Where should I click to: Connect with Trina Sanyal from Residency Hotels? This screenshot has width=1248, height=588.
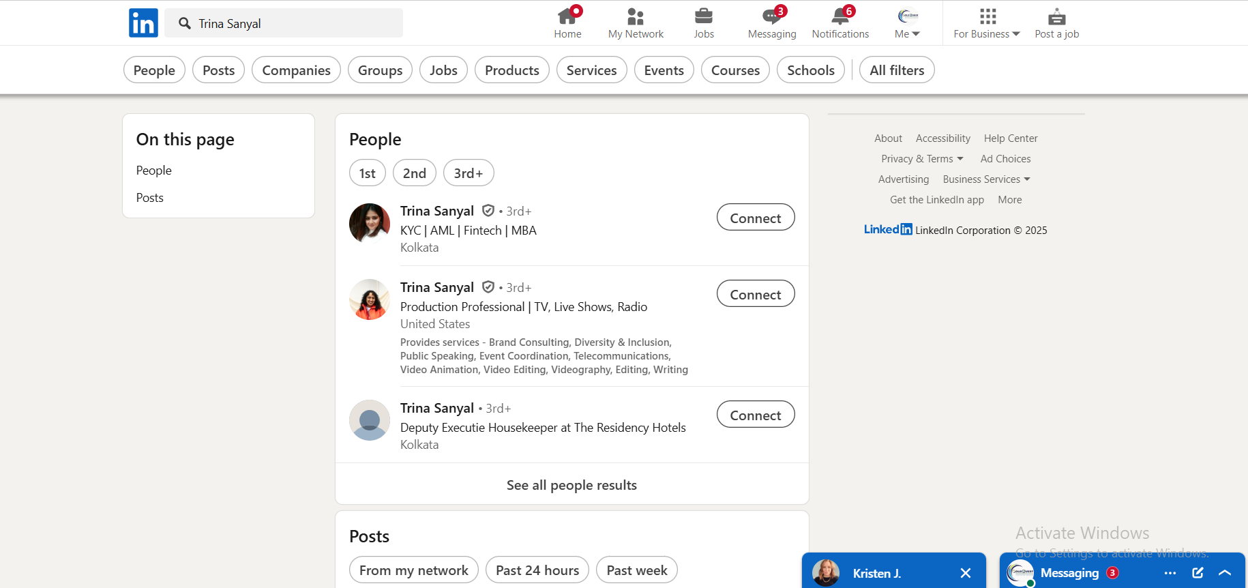[x=755, y=415]
